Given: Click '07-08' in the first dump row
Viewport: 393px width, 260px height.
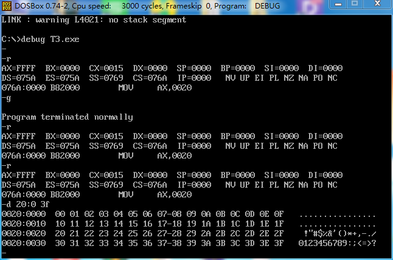Looking at the screenshot, I should click(169, 214).
